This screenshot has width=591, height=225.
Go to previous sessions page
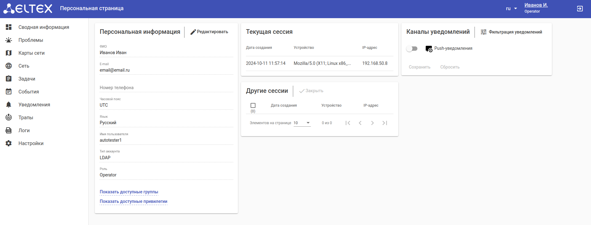[x=360, y=123]
